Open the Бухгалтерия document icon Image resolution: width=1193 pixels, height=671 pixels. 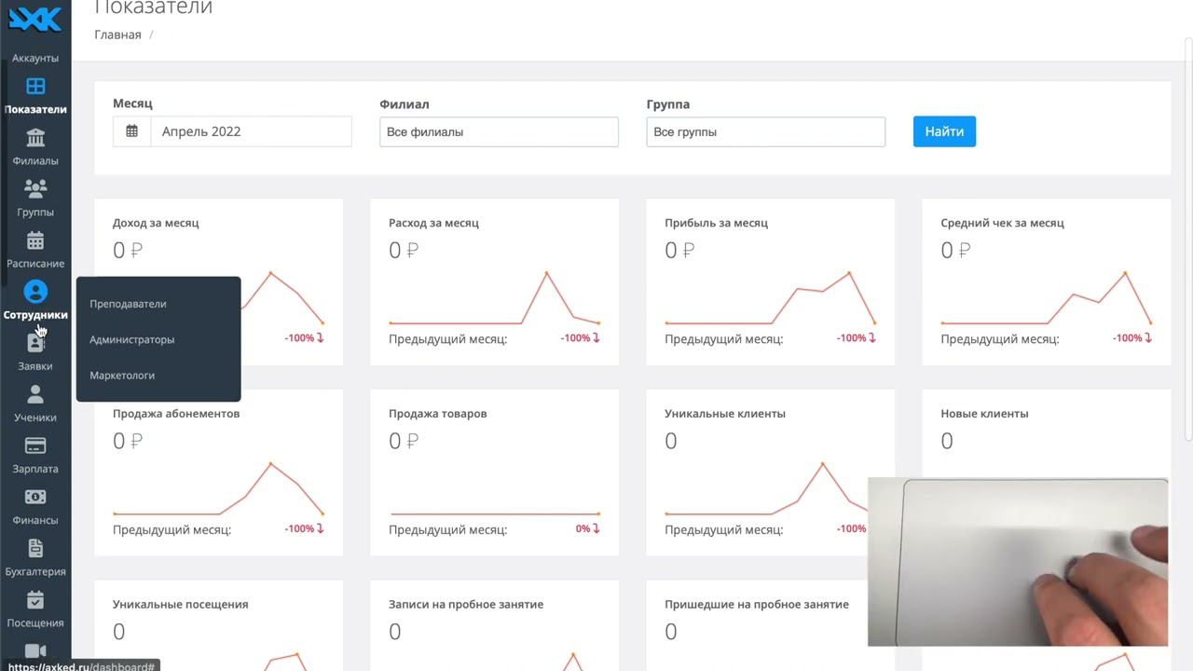click(x=35, y=548)
